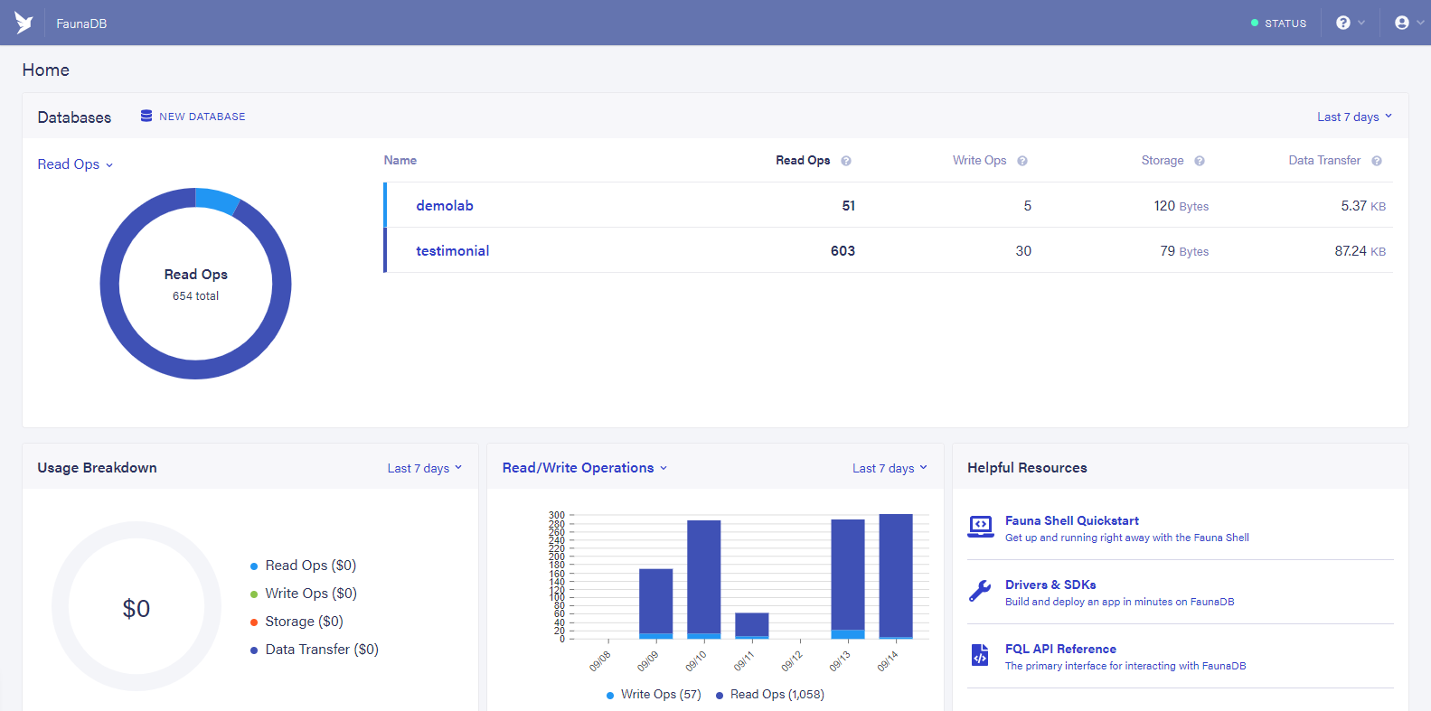This screenshot has height=711, width=1431.
Task: Open the testimonial database
Action: (452, 251)
